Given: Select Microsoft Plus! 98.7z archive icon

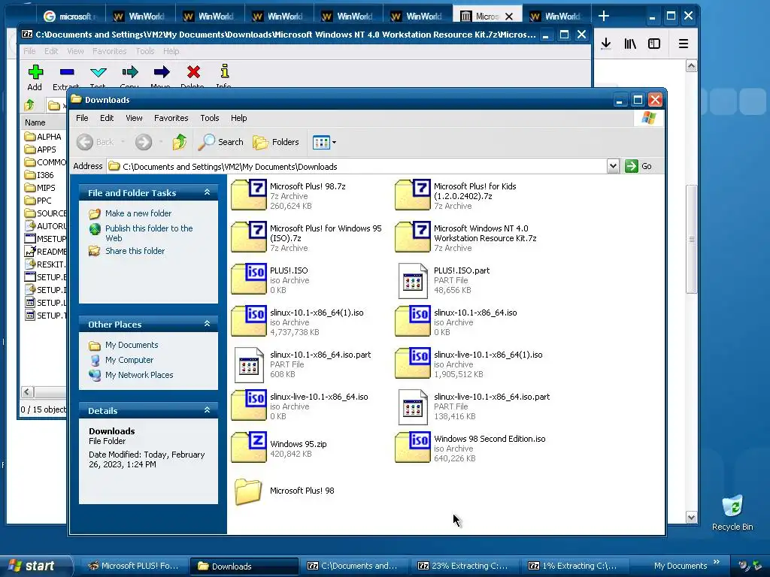Looking at the screenshot, I should tap(249, 195).
